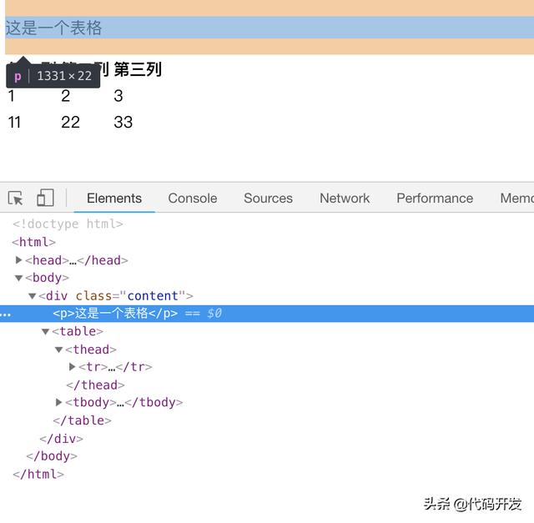Toggle the device toolbar icon

click(45, 198)
